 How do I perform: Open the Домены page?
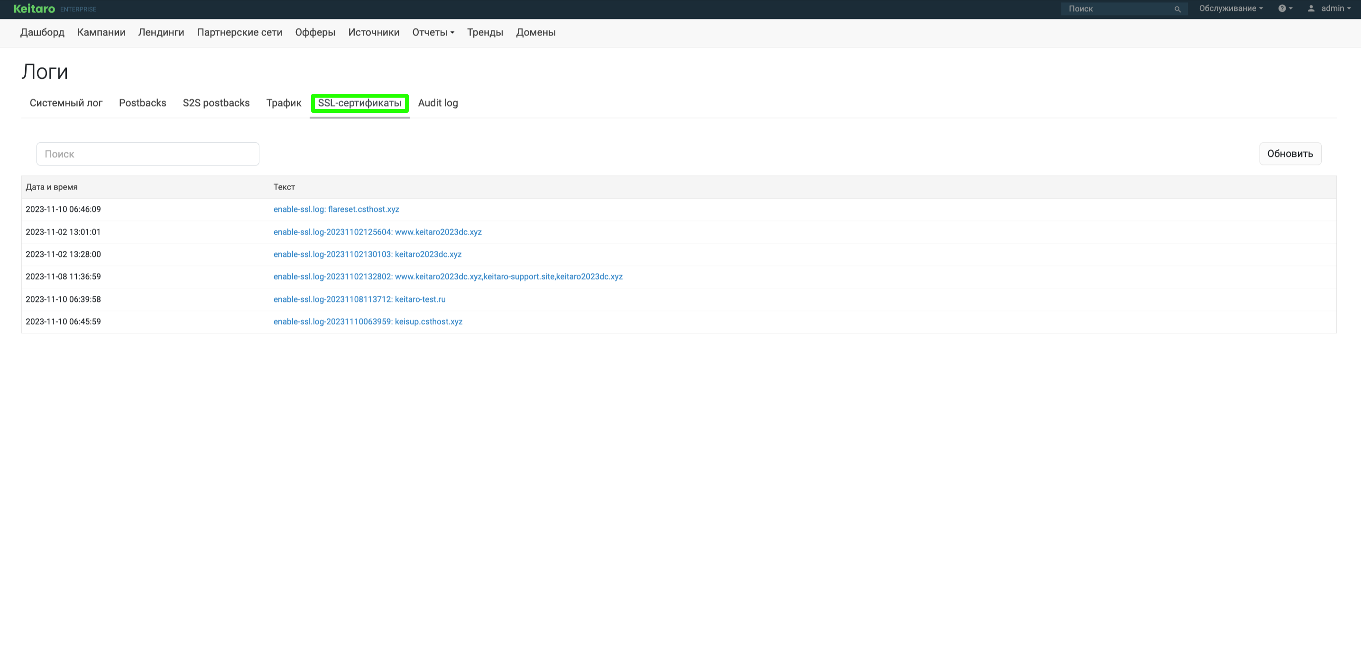coord(535,32)
